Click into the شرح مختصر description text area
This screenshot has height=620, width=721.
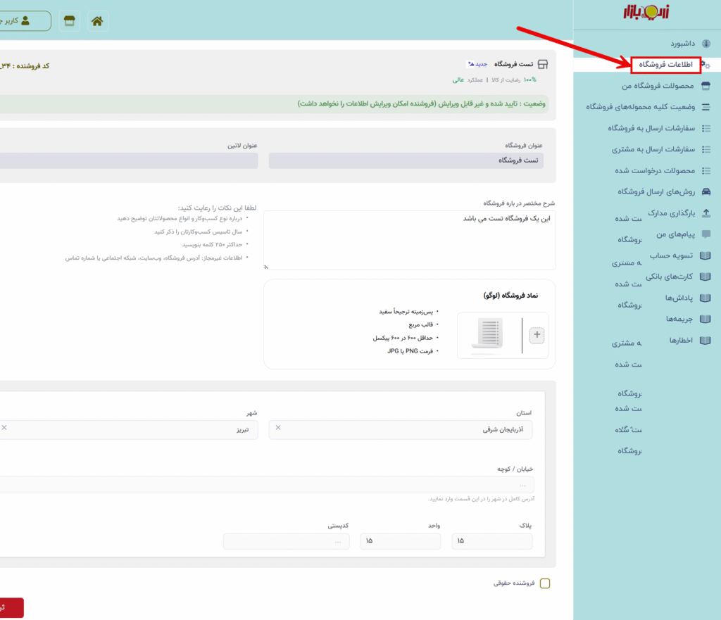tap(410, 239)
